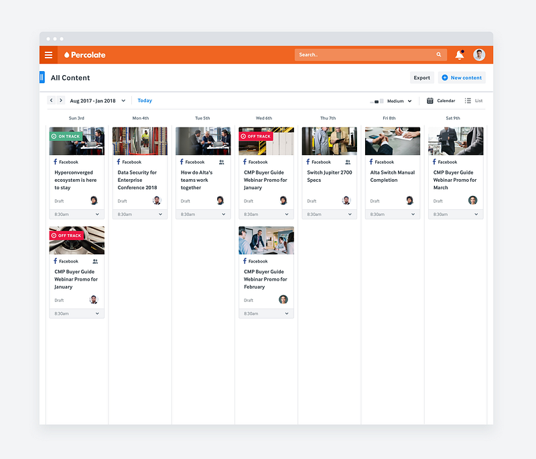
Task: Expand 8:30am dropdown on Switch Jupiter 2700 card
Action: tap(350, 214)
